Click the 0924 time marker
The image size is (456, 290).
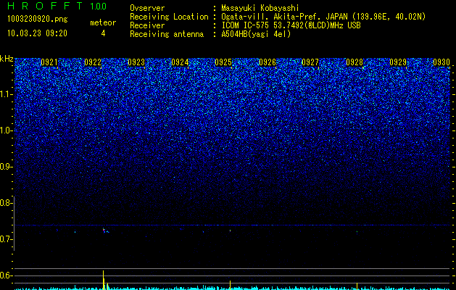tap(180, 62)
